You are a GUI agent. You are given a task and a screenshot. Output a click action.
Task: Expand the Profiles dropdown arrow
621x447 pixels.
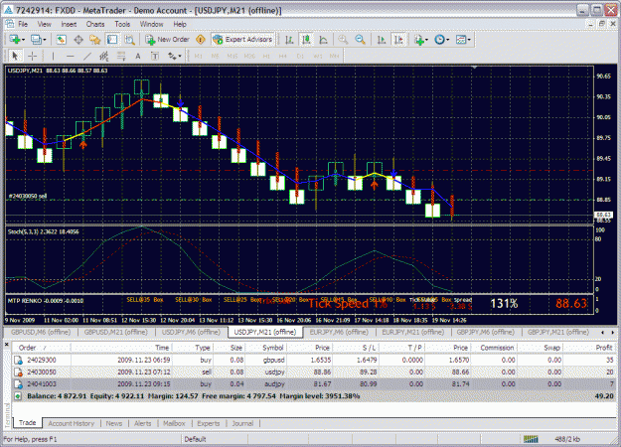45,40
